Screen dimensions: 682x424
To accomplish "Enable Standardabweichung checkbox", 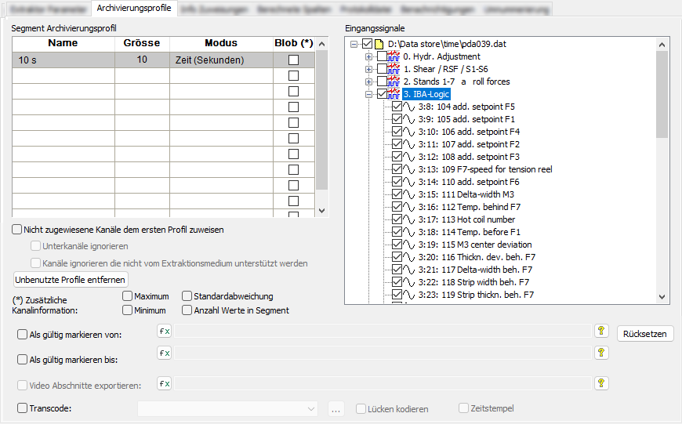I will [187, 296].
